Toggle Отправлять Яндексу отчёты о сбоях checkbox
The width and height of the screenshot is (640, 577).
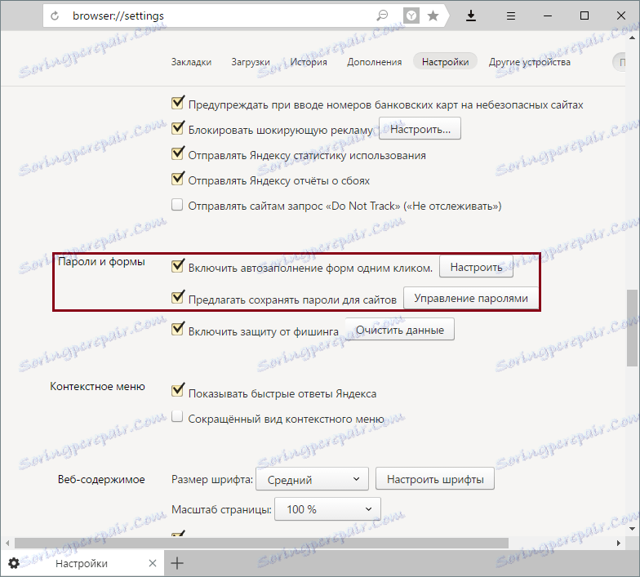tap(178, 179)
